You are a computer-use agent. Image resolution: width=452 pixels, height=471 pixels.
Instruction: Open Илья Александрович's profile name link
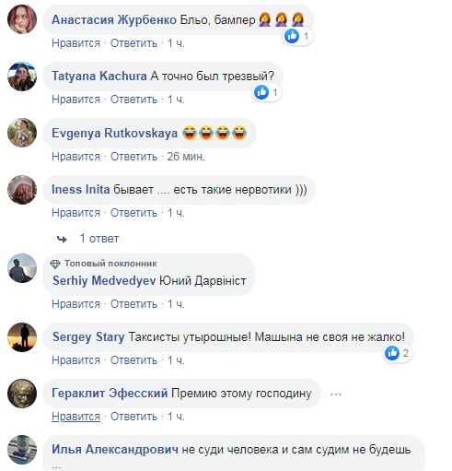pyautogui.click(x=115, y=449)
